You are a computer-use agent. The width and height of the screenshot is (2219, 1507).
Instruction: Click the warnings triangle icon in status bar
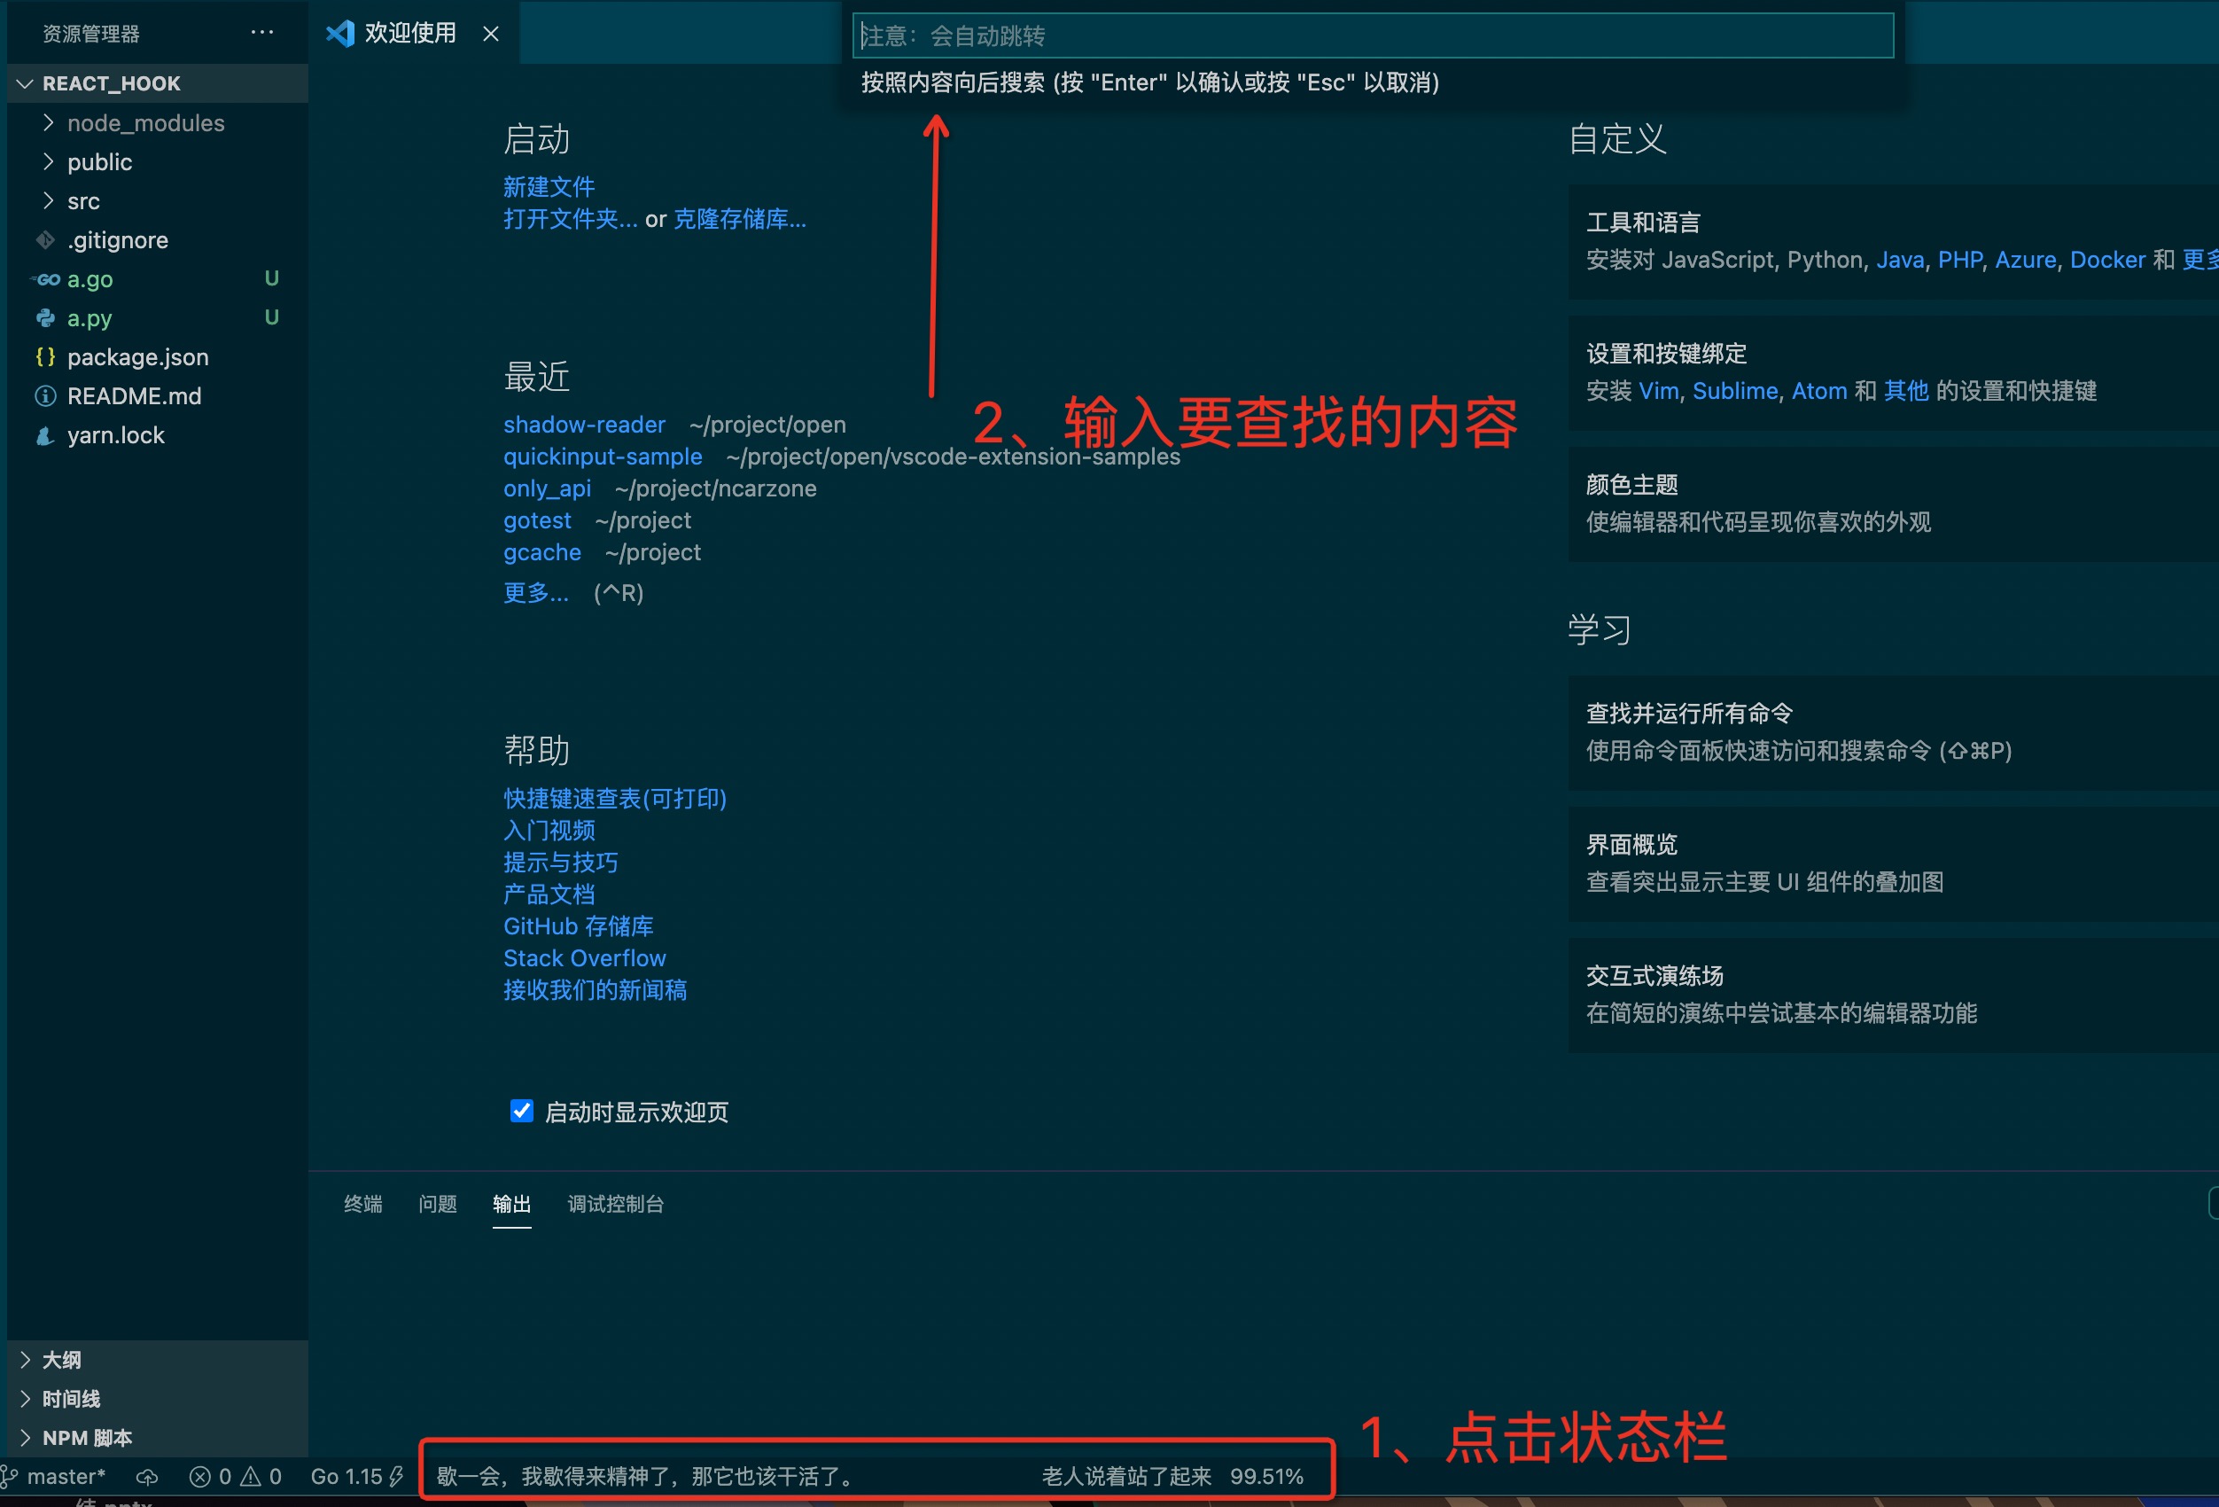(x=250, y=1477)
